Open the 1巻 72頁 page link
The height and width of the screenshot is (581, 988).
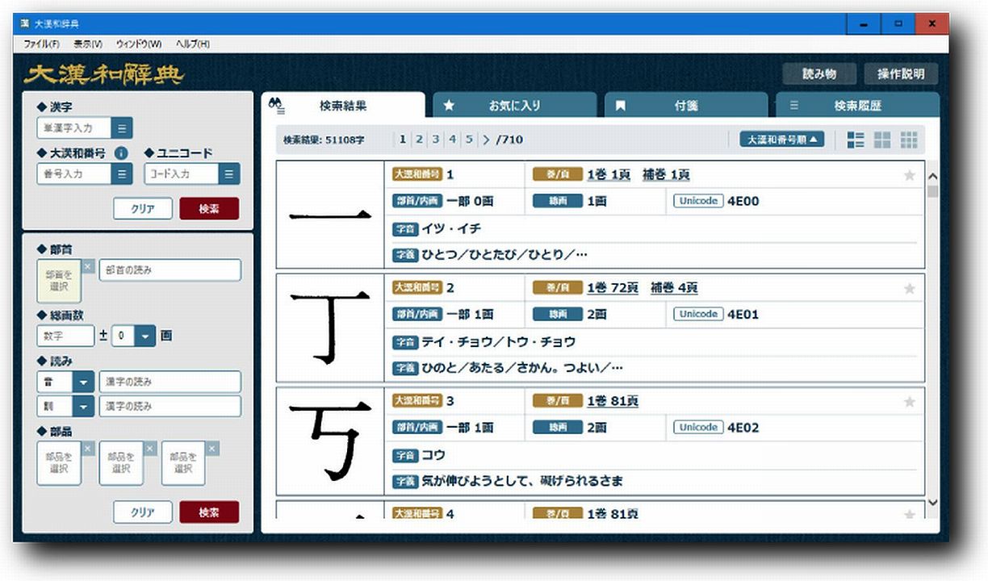click(613, 288)
